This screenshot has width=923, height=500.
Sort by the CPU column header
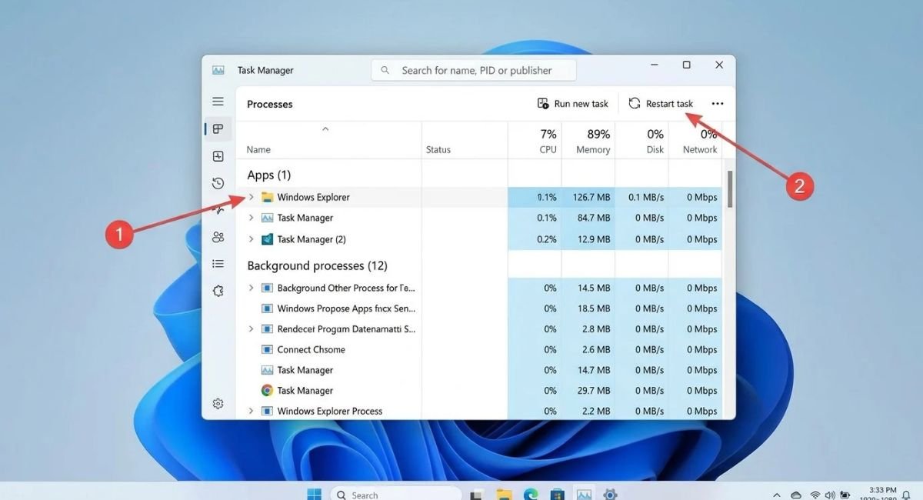pos(535,141)
